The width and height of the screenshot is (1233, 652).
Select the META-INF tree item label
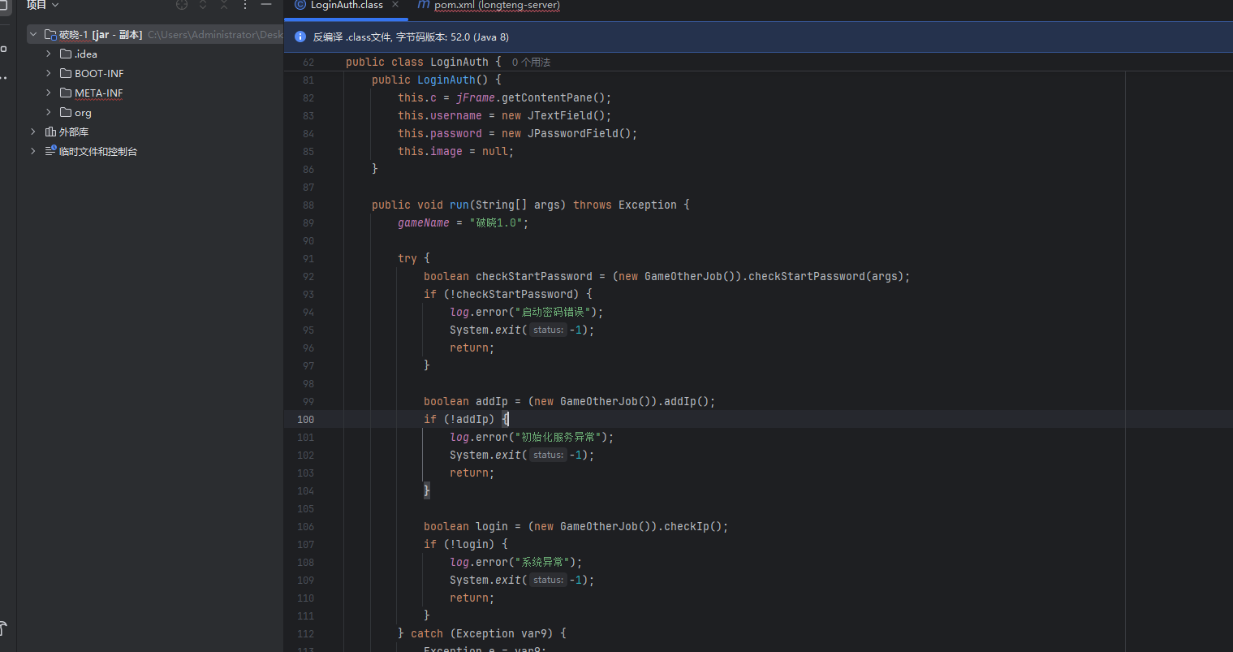(99, 93)
